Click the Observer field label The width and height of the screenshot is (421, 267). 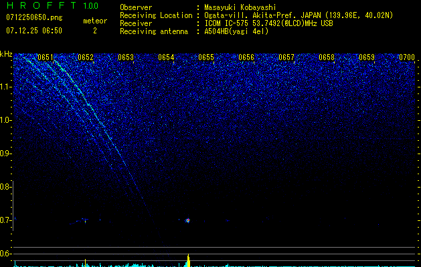pyautogui.click(x=136, y=7)
